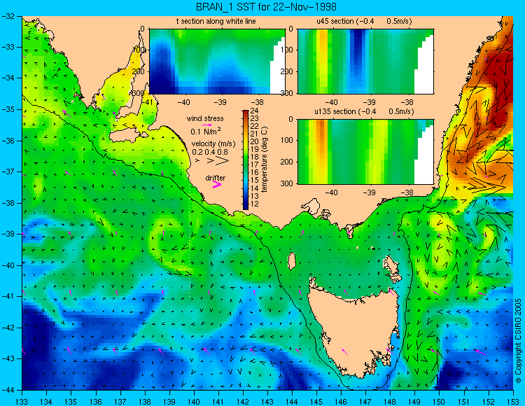
Task: Click the title 'BRAN_1 SST for 22-Nov-1998'
Action: click(266, 7)
